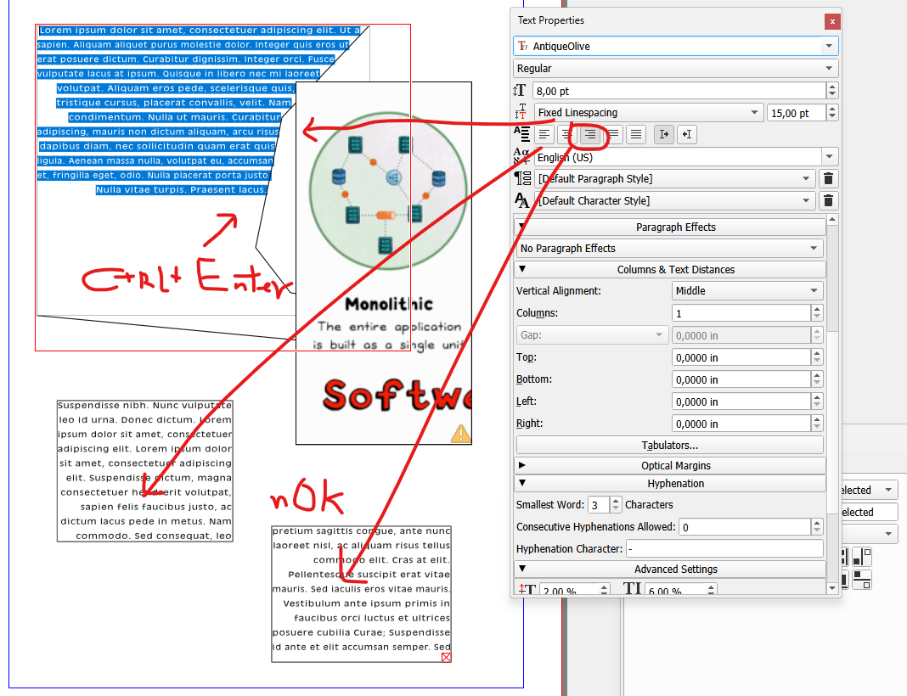Remove paragraph style with its trash icon
This screenshot has width=907, height=696.
click(828, 178)
